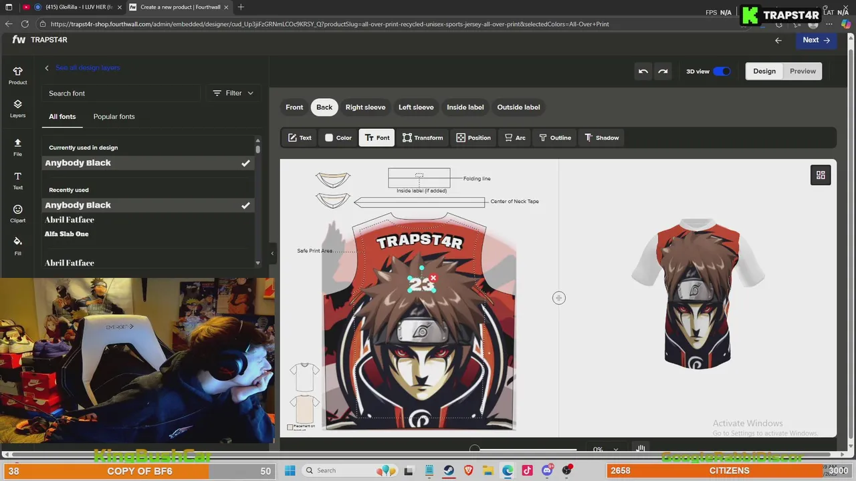Switch to the Front print area tab
856x481 pixels.
[294, 107]
